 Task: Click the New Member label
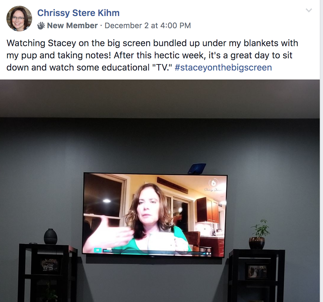click(72, 26)
